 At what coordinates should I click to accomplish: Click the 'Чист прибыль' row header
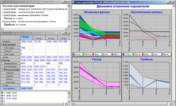point(10,88)
